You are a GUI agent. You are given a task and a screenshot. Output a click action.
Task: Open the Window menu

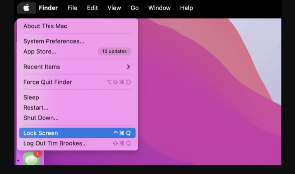pos(159,8)
